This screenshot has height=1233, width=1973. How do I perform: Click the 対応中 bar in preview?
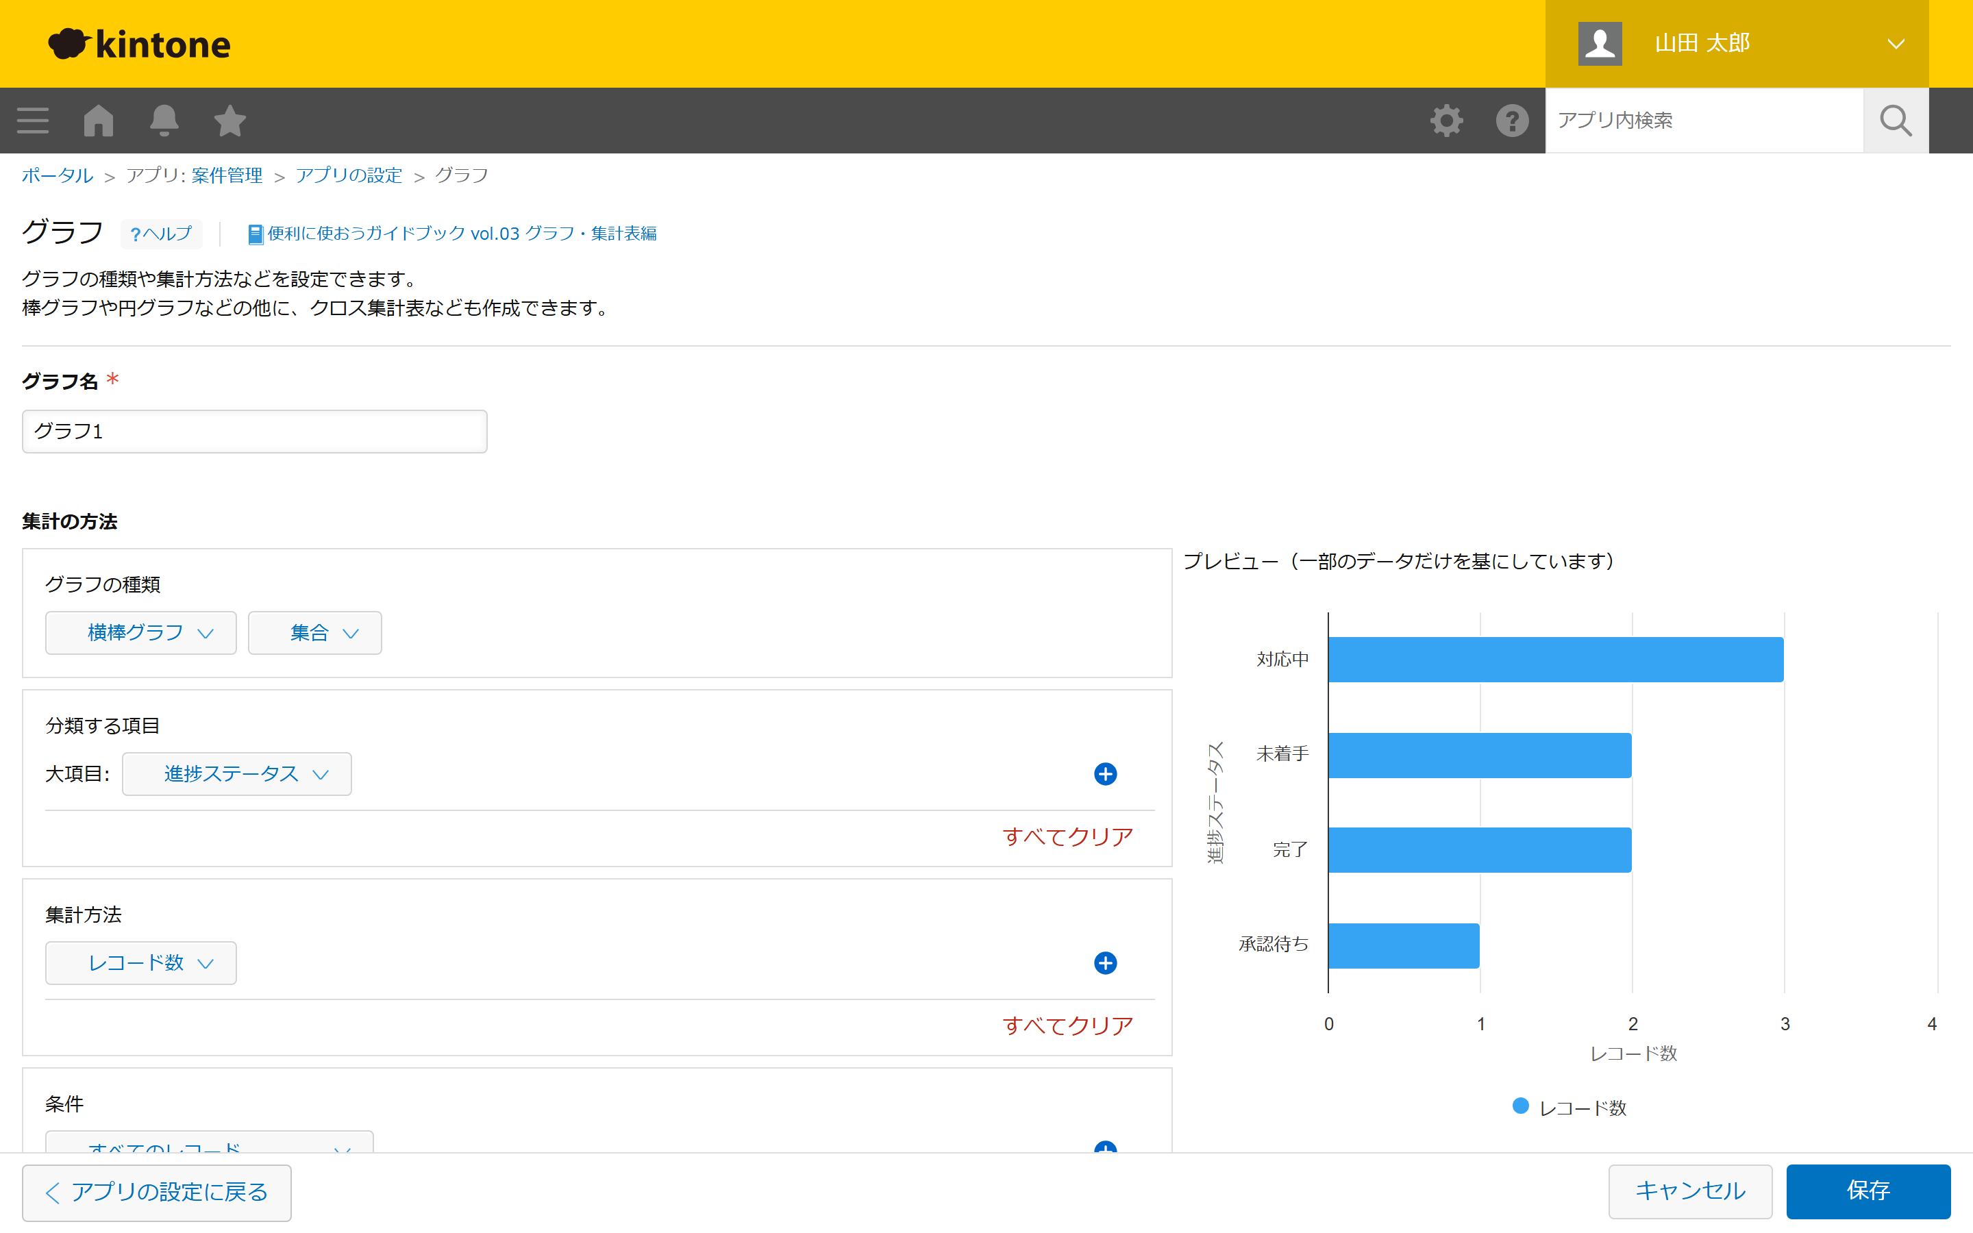tap(1556, 660)
